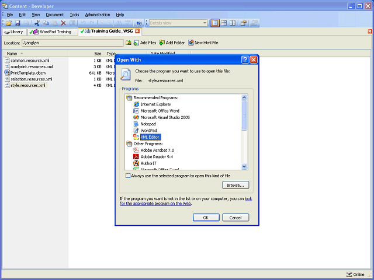Select the highlighted single-pane layout icon
374x280 pixels.
(215, 23)
